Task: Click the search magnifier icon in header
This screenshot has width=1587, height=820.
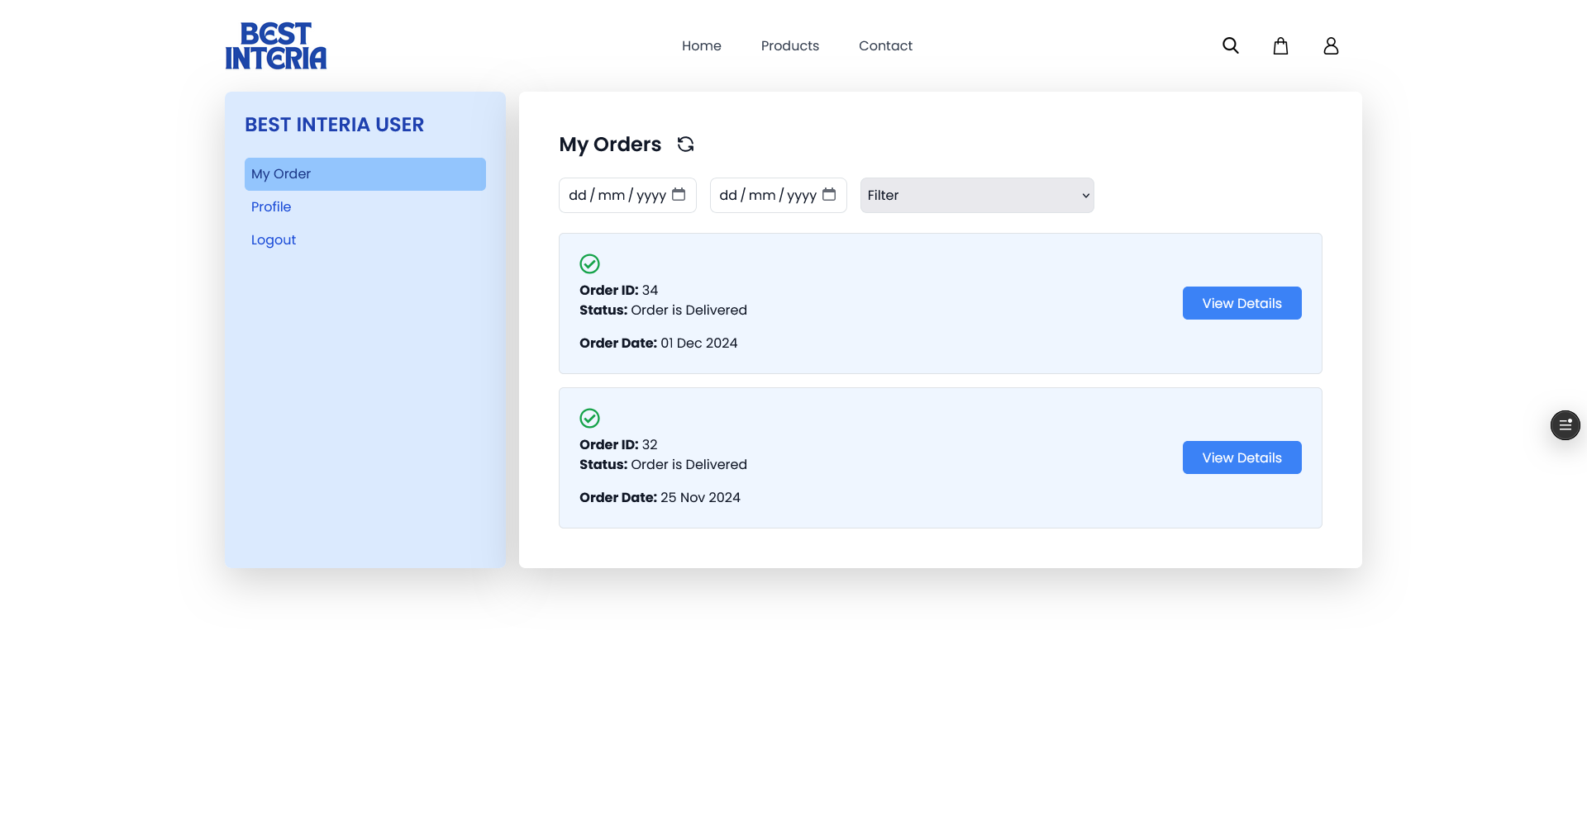Action: coord(1230,45)
